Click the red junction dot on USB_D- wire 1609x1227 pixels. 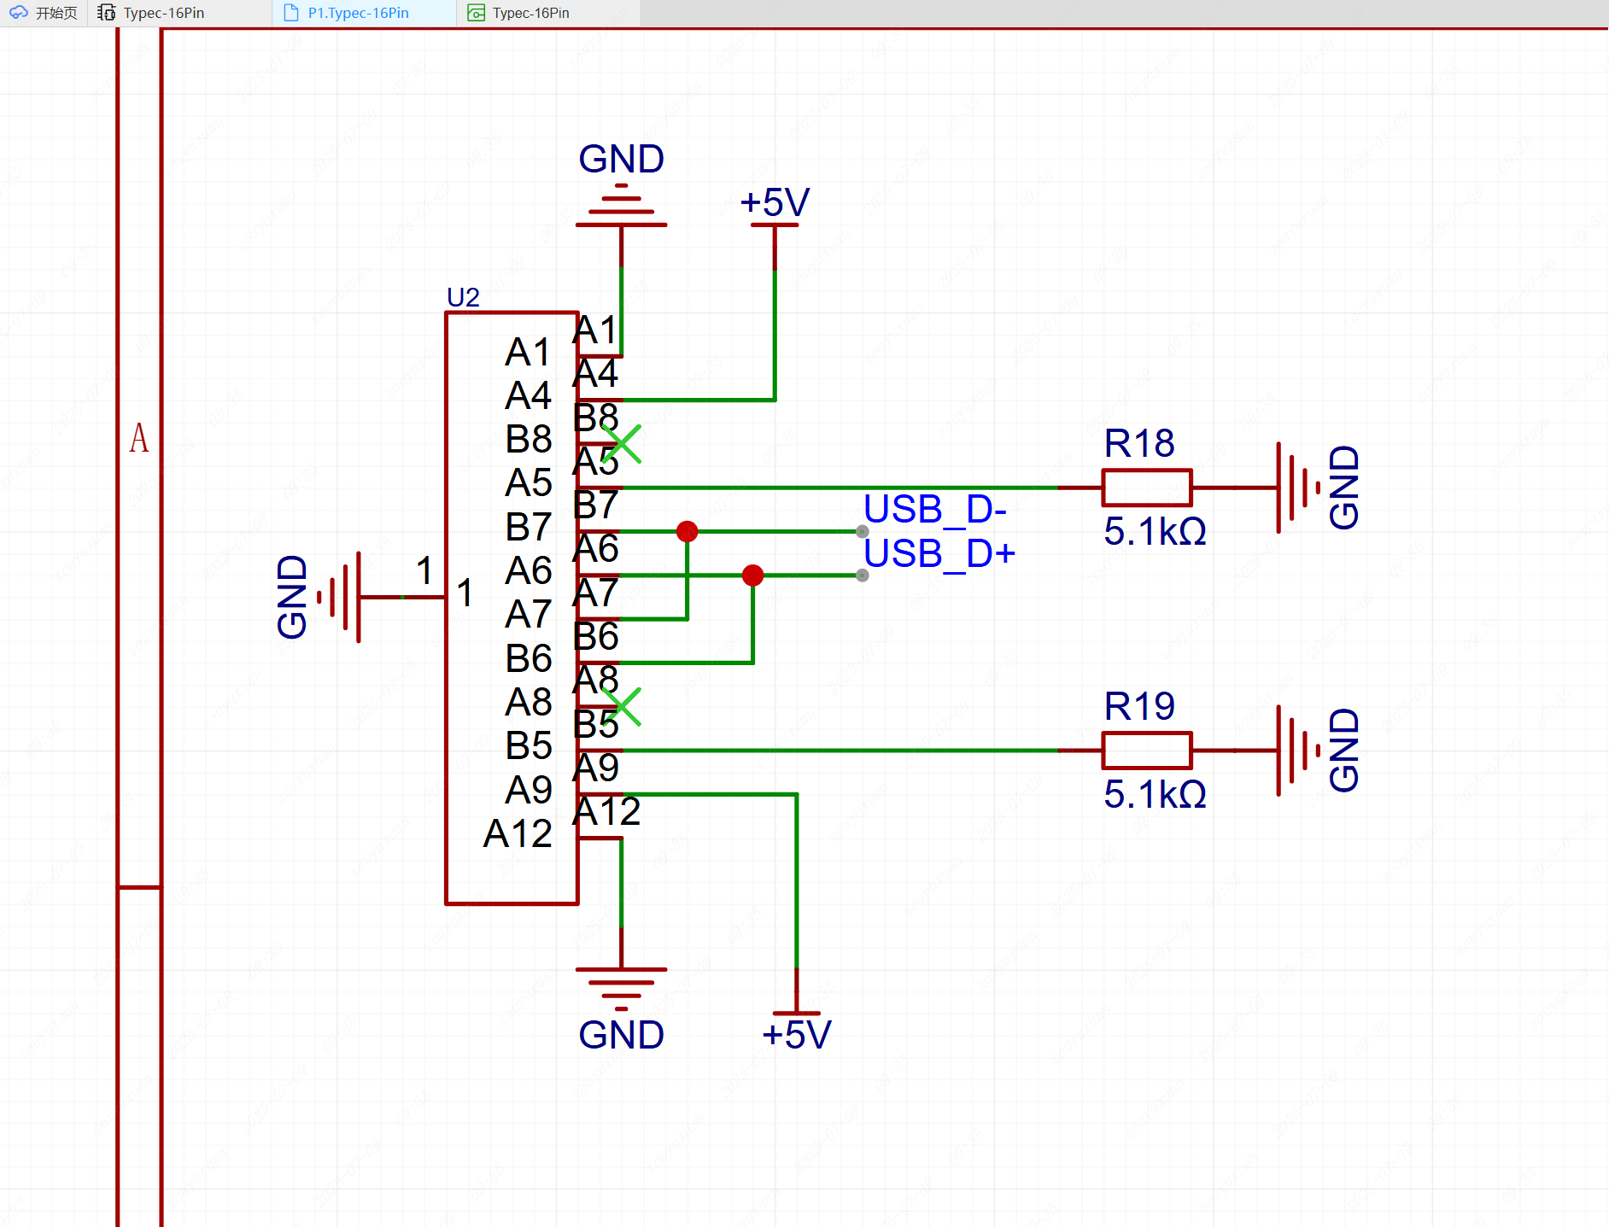[687, 532]
